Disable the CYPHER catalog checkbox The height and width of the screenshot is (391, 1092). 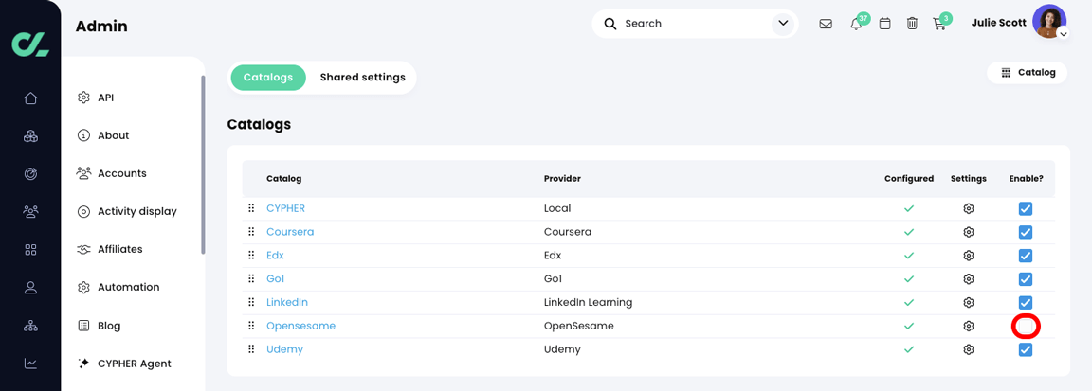(x=1026, y=208)
